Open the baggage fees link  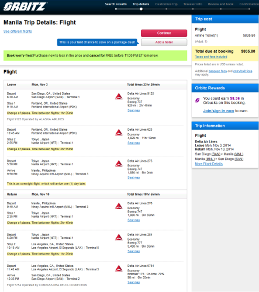point(217,71)
